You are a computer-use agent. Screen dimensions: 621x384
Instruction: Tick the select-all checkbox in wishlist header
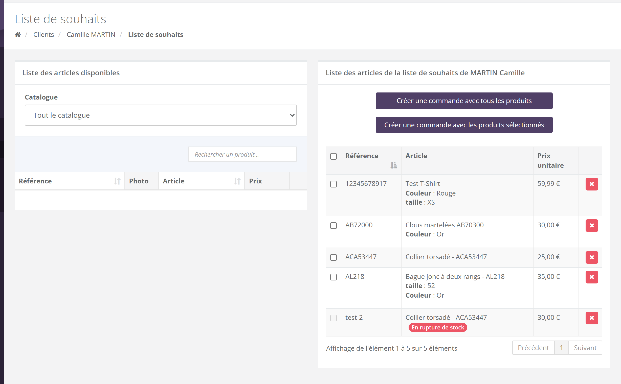[x=333, y=156]
